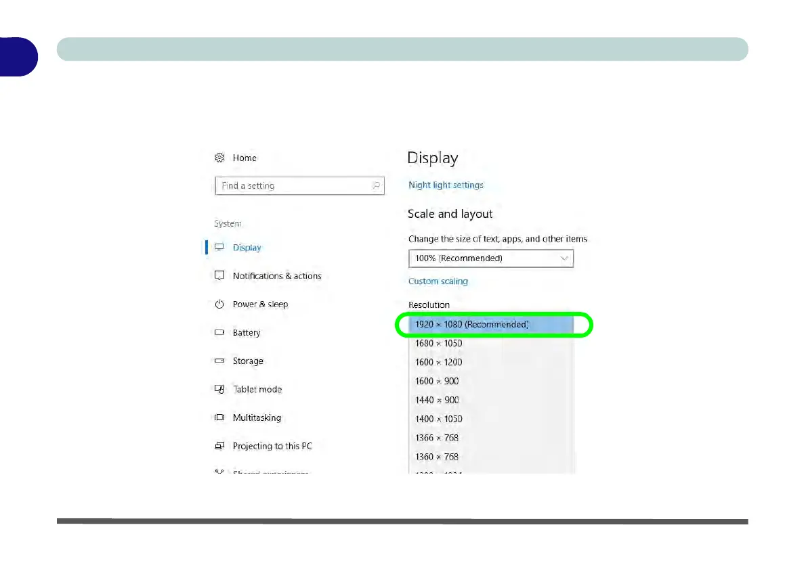Pick 1366 × 768 from resolution list
Image resolution: width=806 pixels, height=567 pixels.
click(437, 438)
